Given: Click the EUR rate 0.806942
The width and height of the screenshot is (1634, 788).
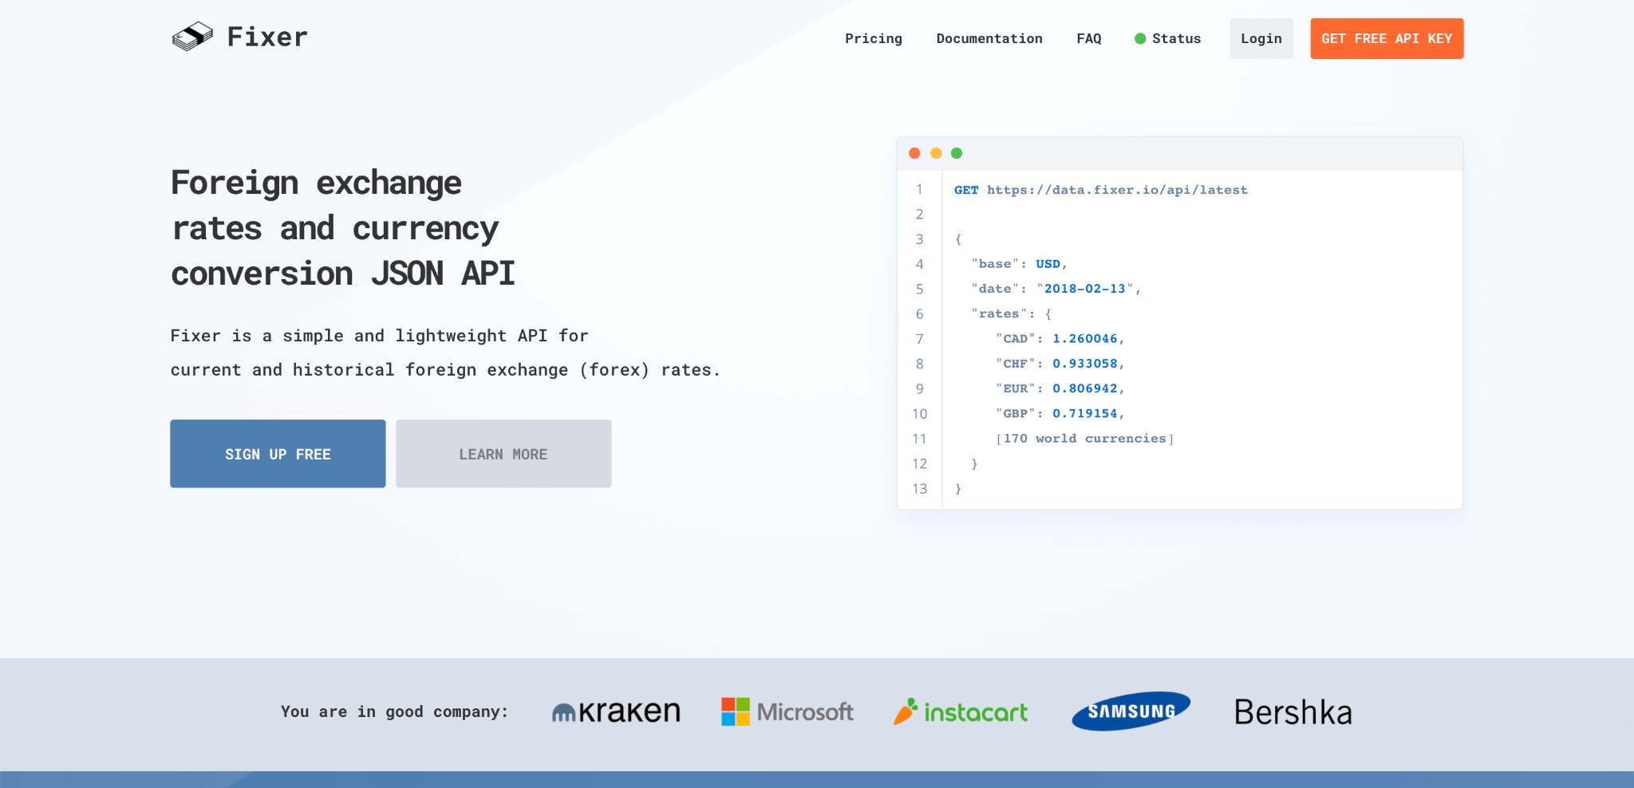Looking at the screenshot, I should tap(1085, 388).
